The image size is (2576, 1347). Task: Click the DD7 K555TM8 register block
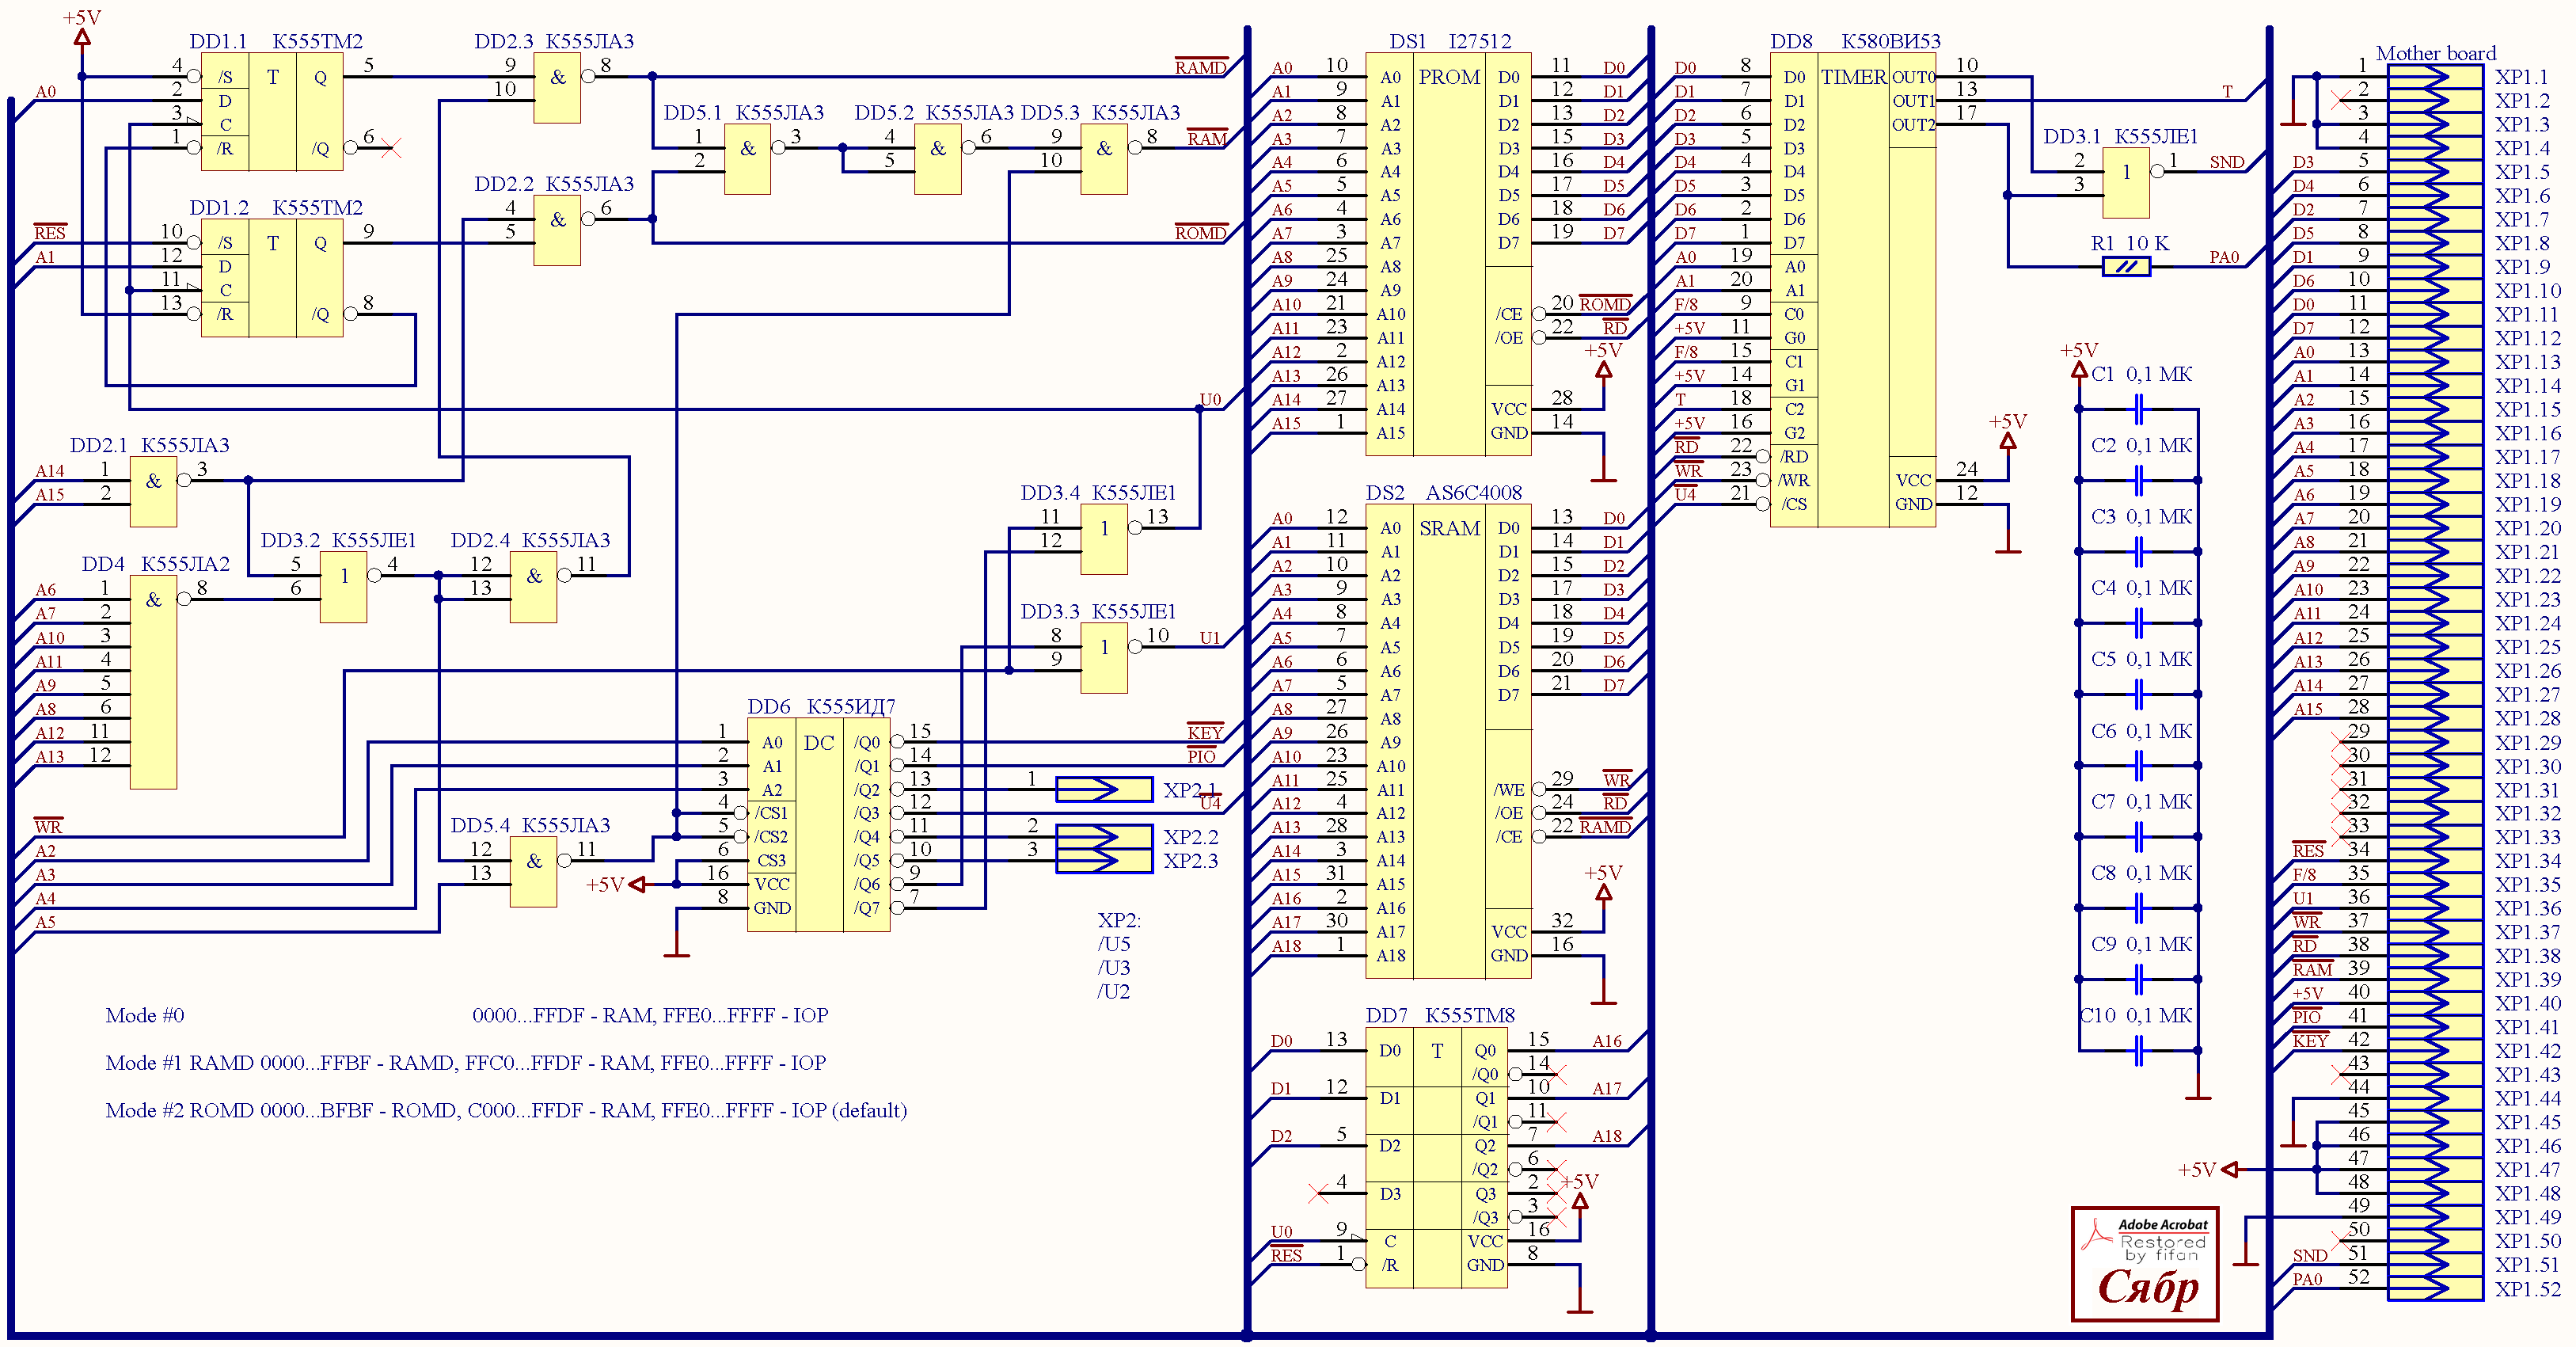(1436, 1157)
